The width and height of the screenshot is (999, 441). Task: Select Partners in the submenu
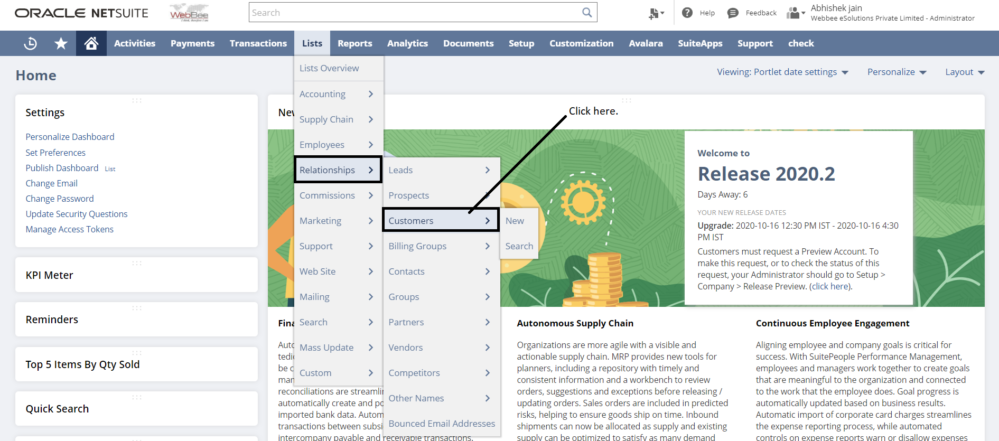tap(442, 322)
